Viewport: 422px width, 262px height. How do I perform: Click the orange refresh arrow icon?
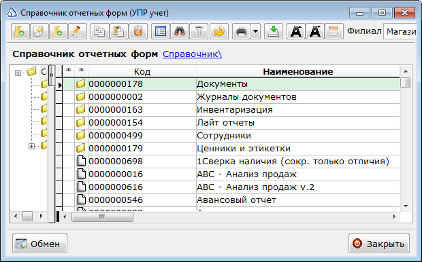[x=219, y=31]
